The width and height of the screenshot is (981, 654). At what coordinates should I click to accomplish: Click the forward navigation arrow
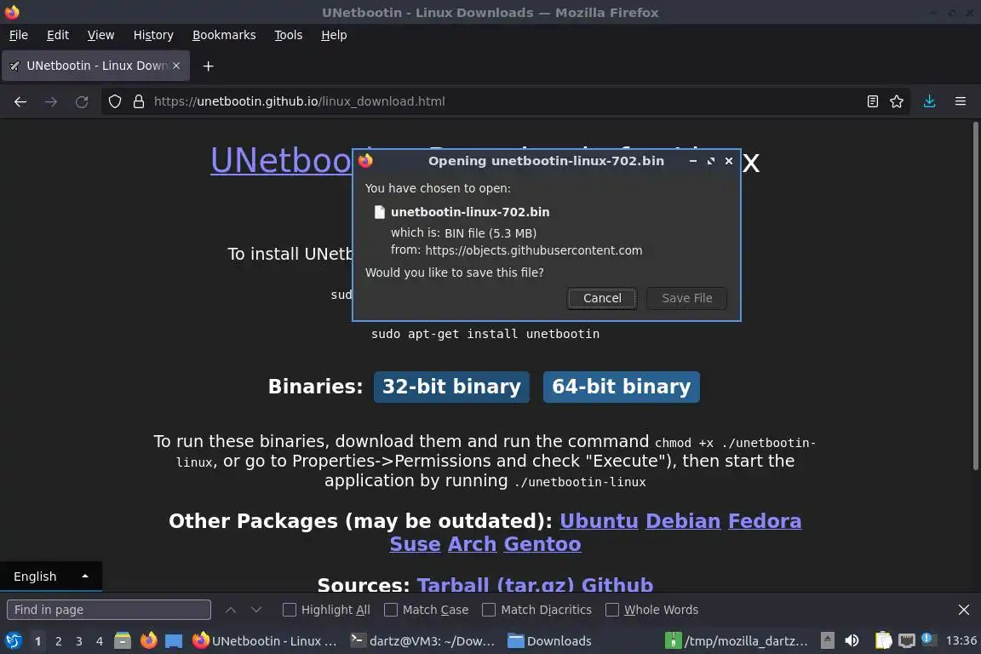click(x=51, y=101)
